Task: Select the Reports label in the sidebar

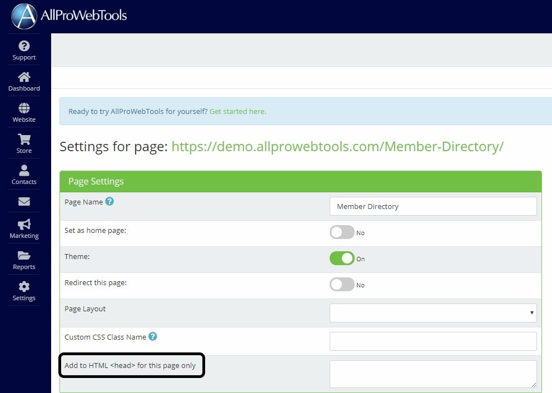Action: (x=24, y=267)
